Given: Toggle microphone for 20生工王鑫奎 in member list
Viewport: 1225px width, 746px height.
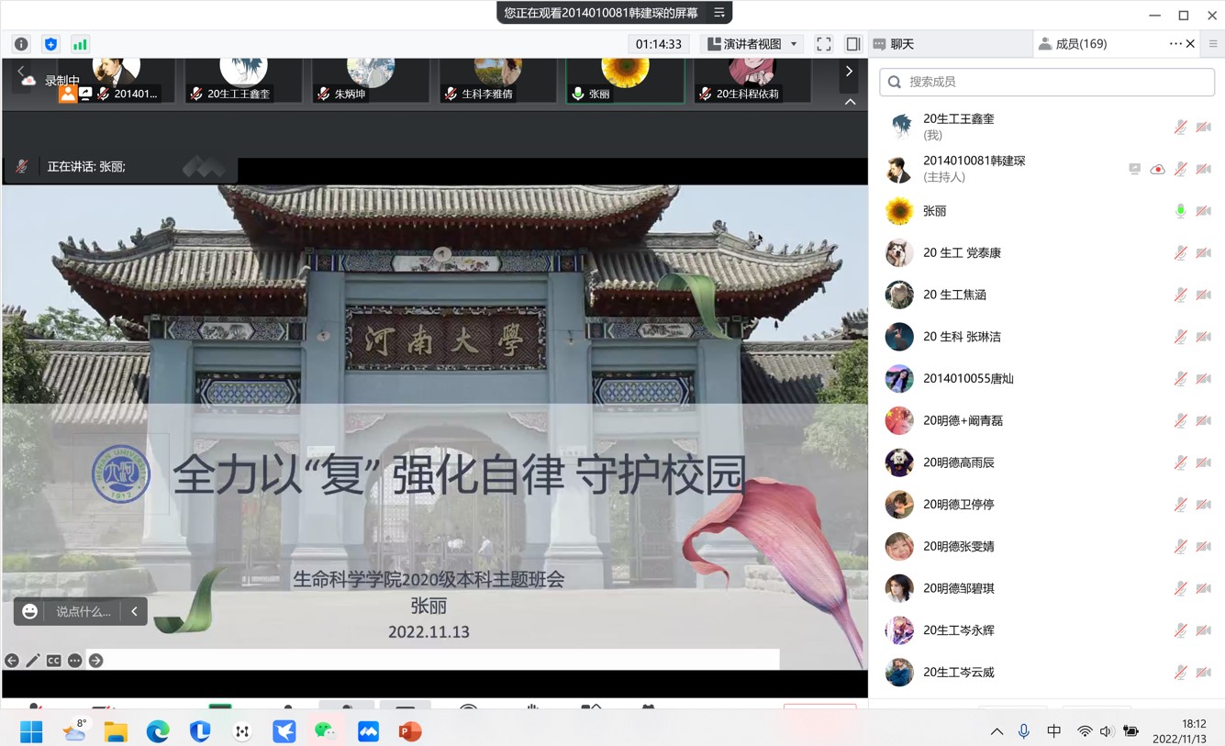Looking at the screenshot, I should tap(1180, 127).
